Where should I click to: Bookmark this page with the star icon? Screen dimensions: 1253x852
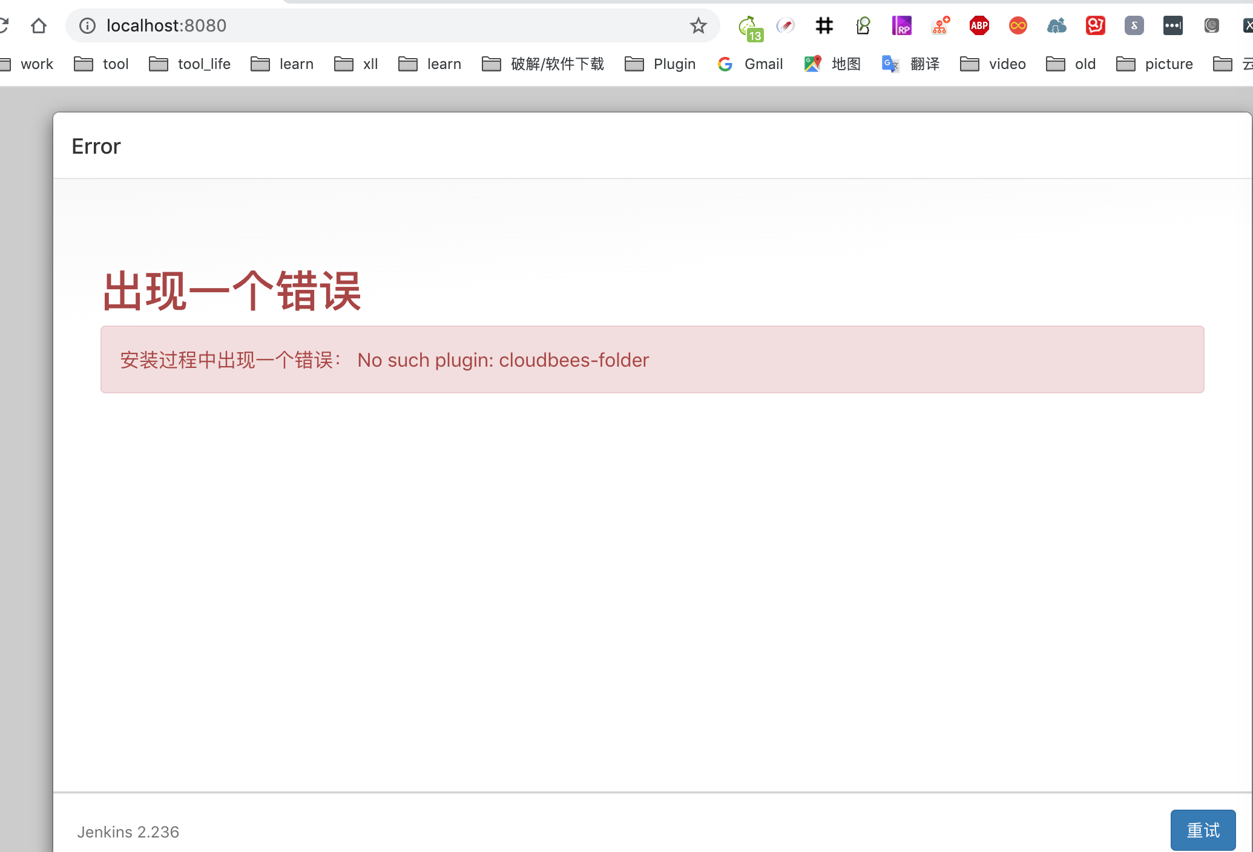point(698,25)
